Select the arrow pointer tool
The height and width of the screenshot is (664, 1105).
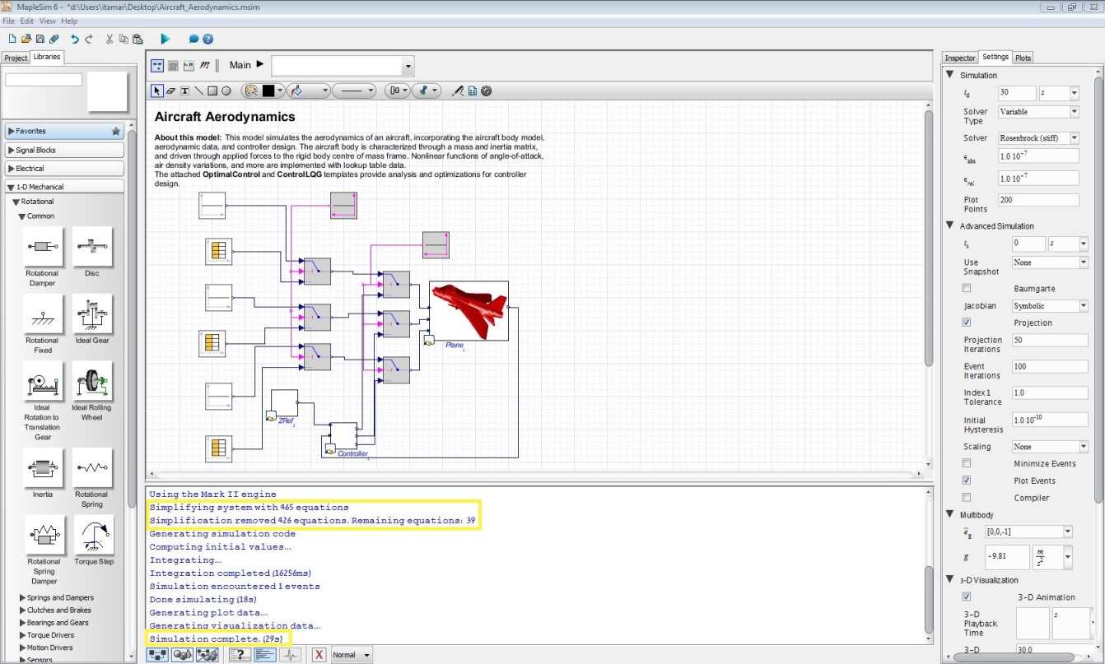click(x=158, y=91)
